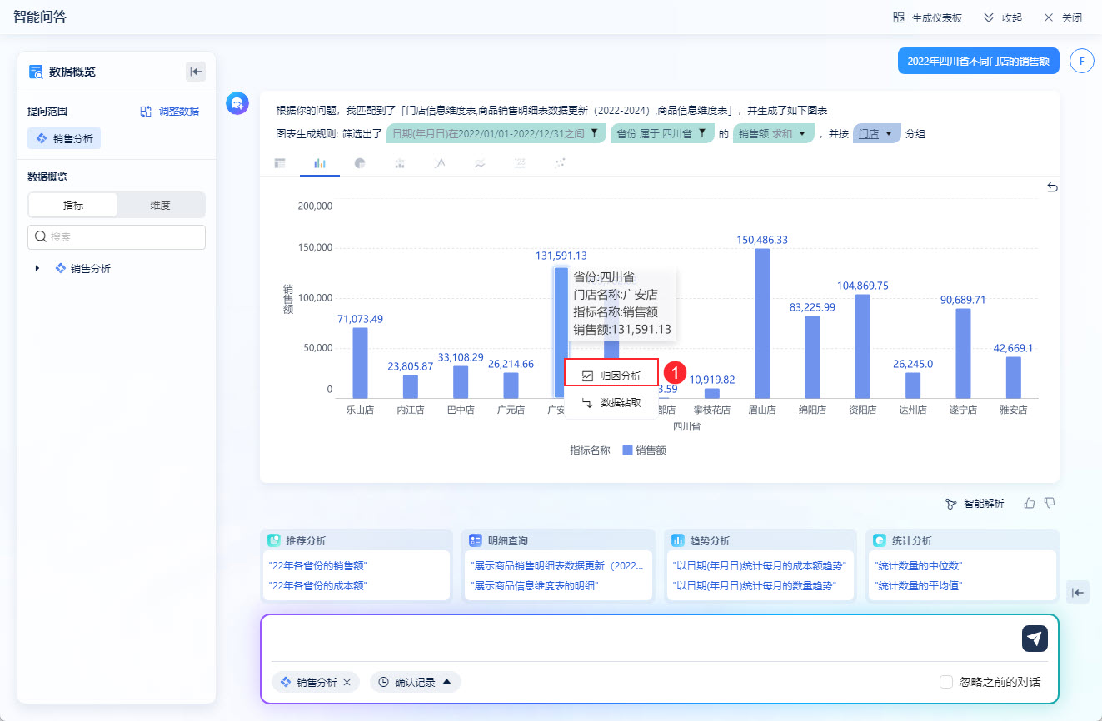
Task: Select the 销售分析 tag under 提问范围
Action: click(x=64, y=138)
